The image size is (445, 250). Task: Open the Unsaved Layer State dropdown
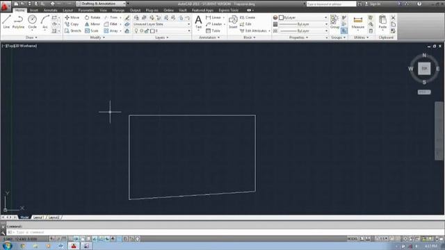161,24
